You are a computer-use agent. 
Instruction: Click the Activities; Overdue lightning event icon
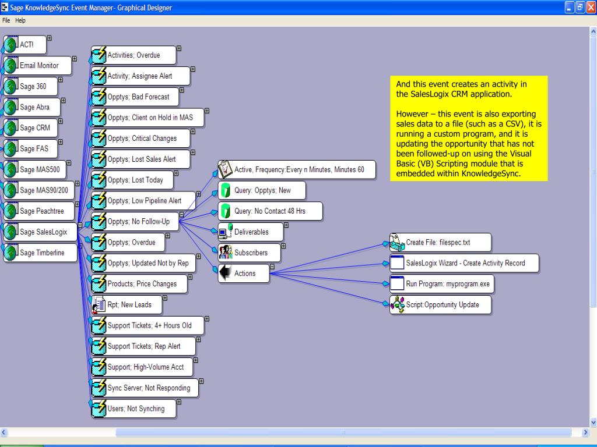99,55
